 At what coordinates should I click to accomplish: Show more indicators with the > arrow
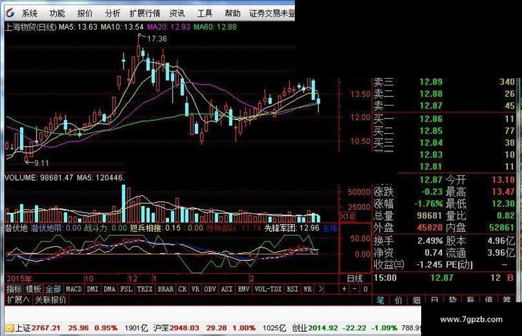tap(320, 289)
